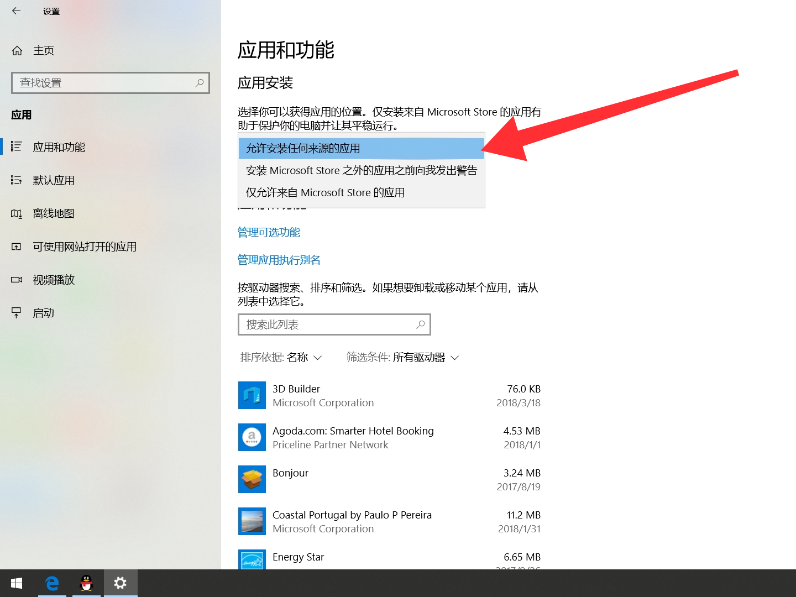Click the 4.53 MB size value
The height and width of the screenshot is (597, 796).
coord(522,431)
